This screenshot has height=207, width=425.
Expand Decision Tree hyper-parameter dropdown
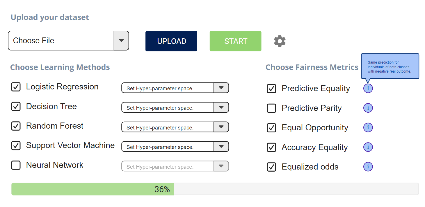click(221, 107)
